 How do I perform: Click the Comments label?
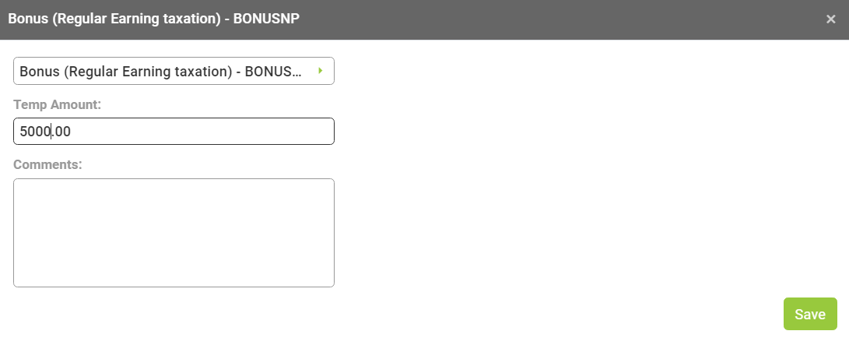click(47, 165)
